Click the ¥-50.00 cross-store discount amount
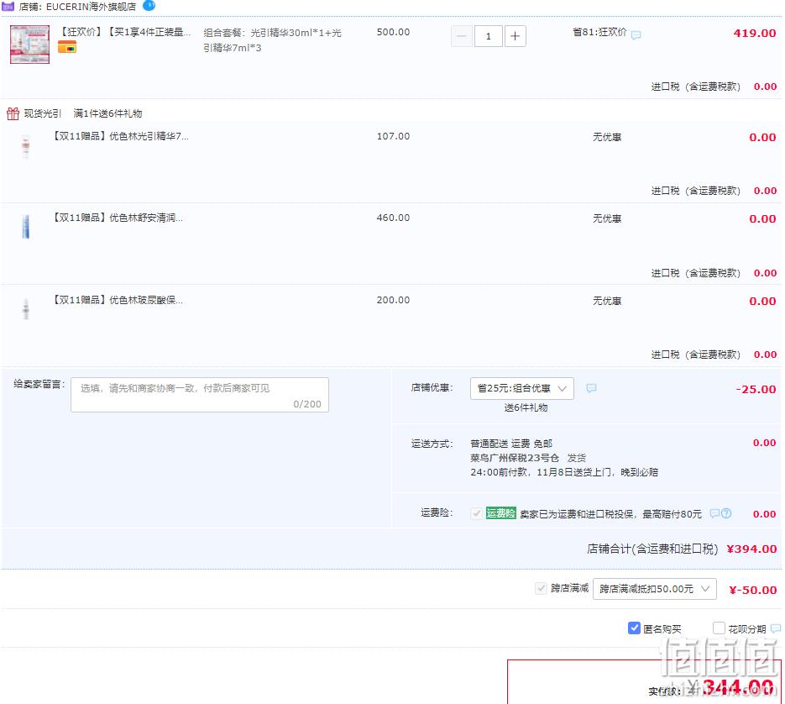Viewport: 785px width, 704px height. coord(753,590)
